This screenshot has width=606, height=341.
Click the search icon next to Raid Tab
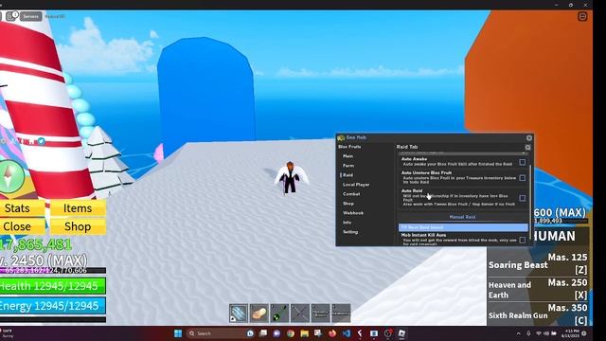(527, 148)
